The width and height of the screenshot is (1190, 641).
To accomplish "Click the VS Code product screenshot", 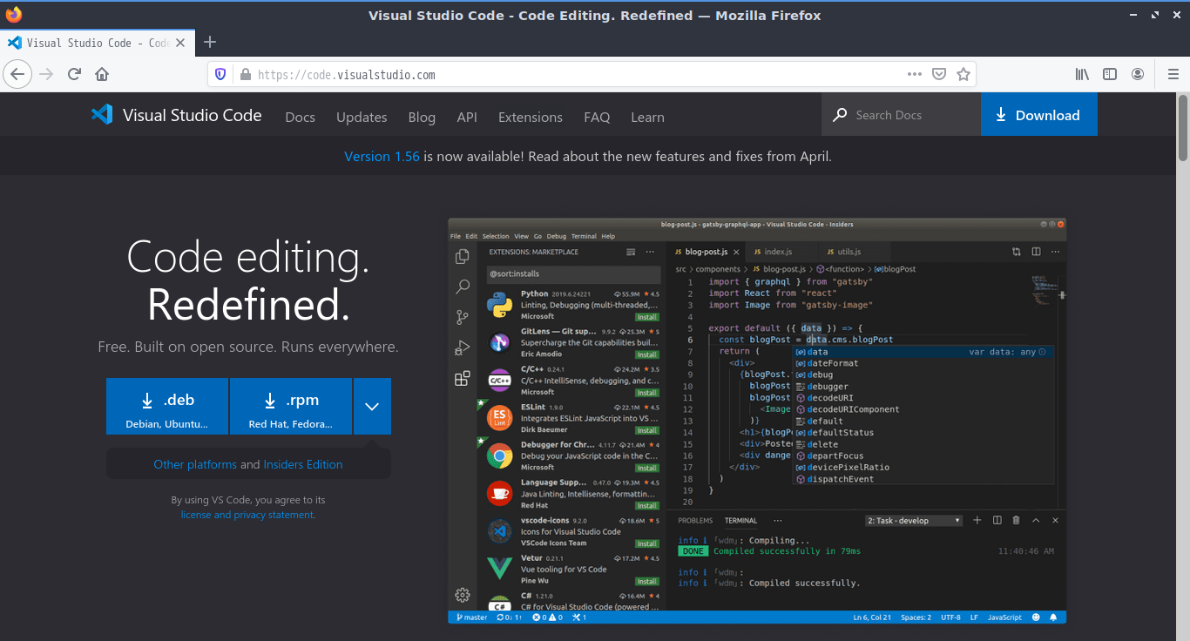I will [x=757, y=421].
